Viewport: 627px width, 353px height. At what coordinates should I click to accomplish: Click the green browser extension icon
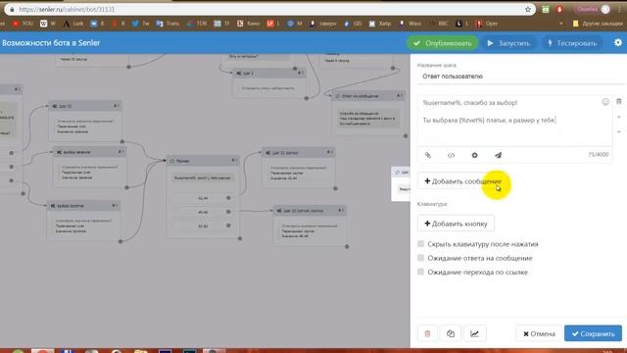coord(546,9)
